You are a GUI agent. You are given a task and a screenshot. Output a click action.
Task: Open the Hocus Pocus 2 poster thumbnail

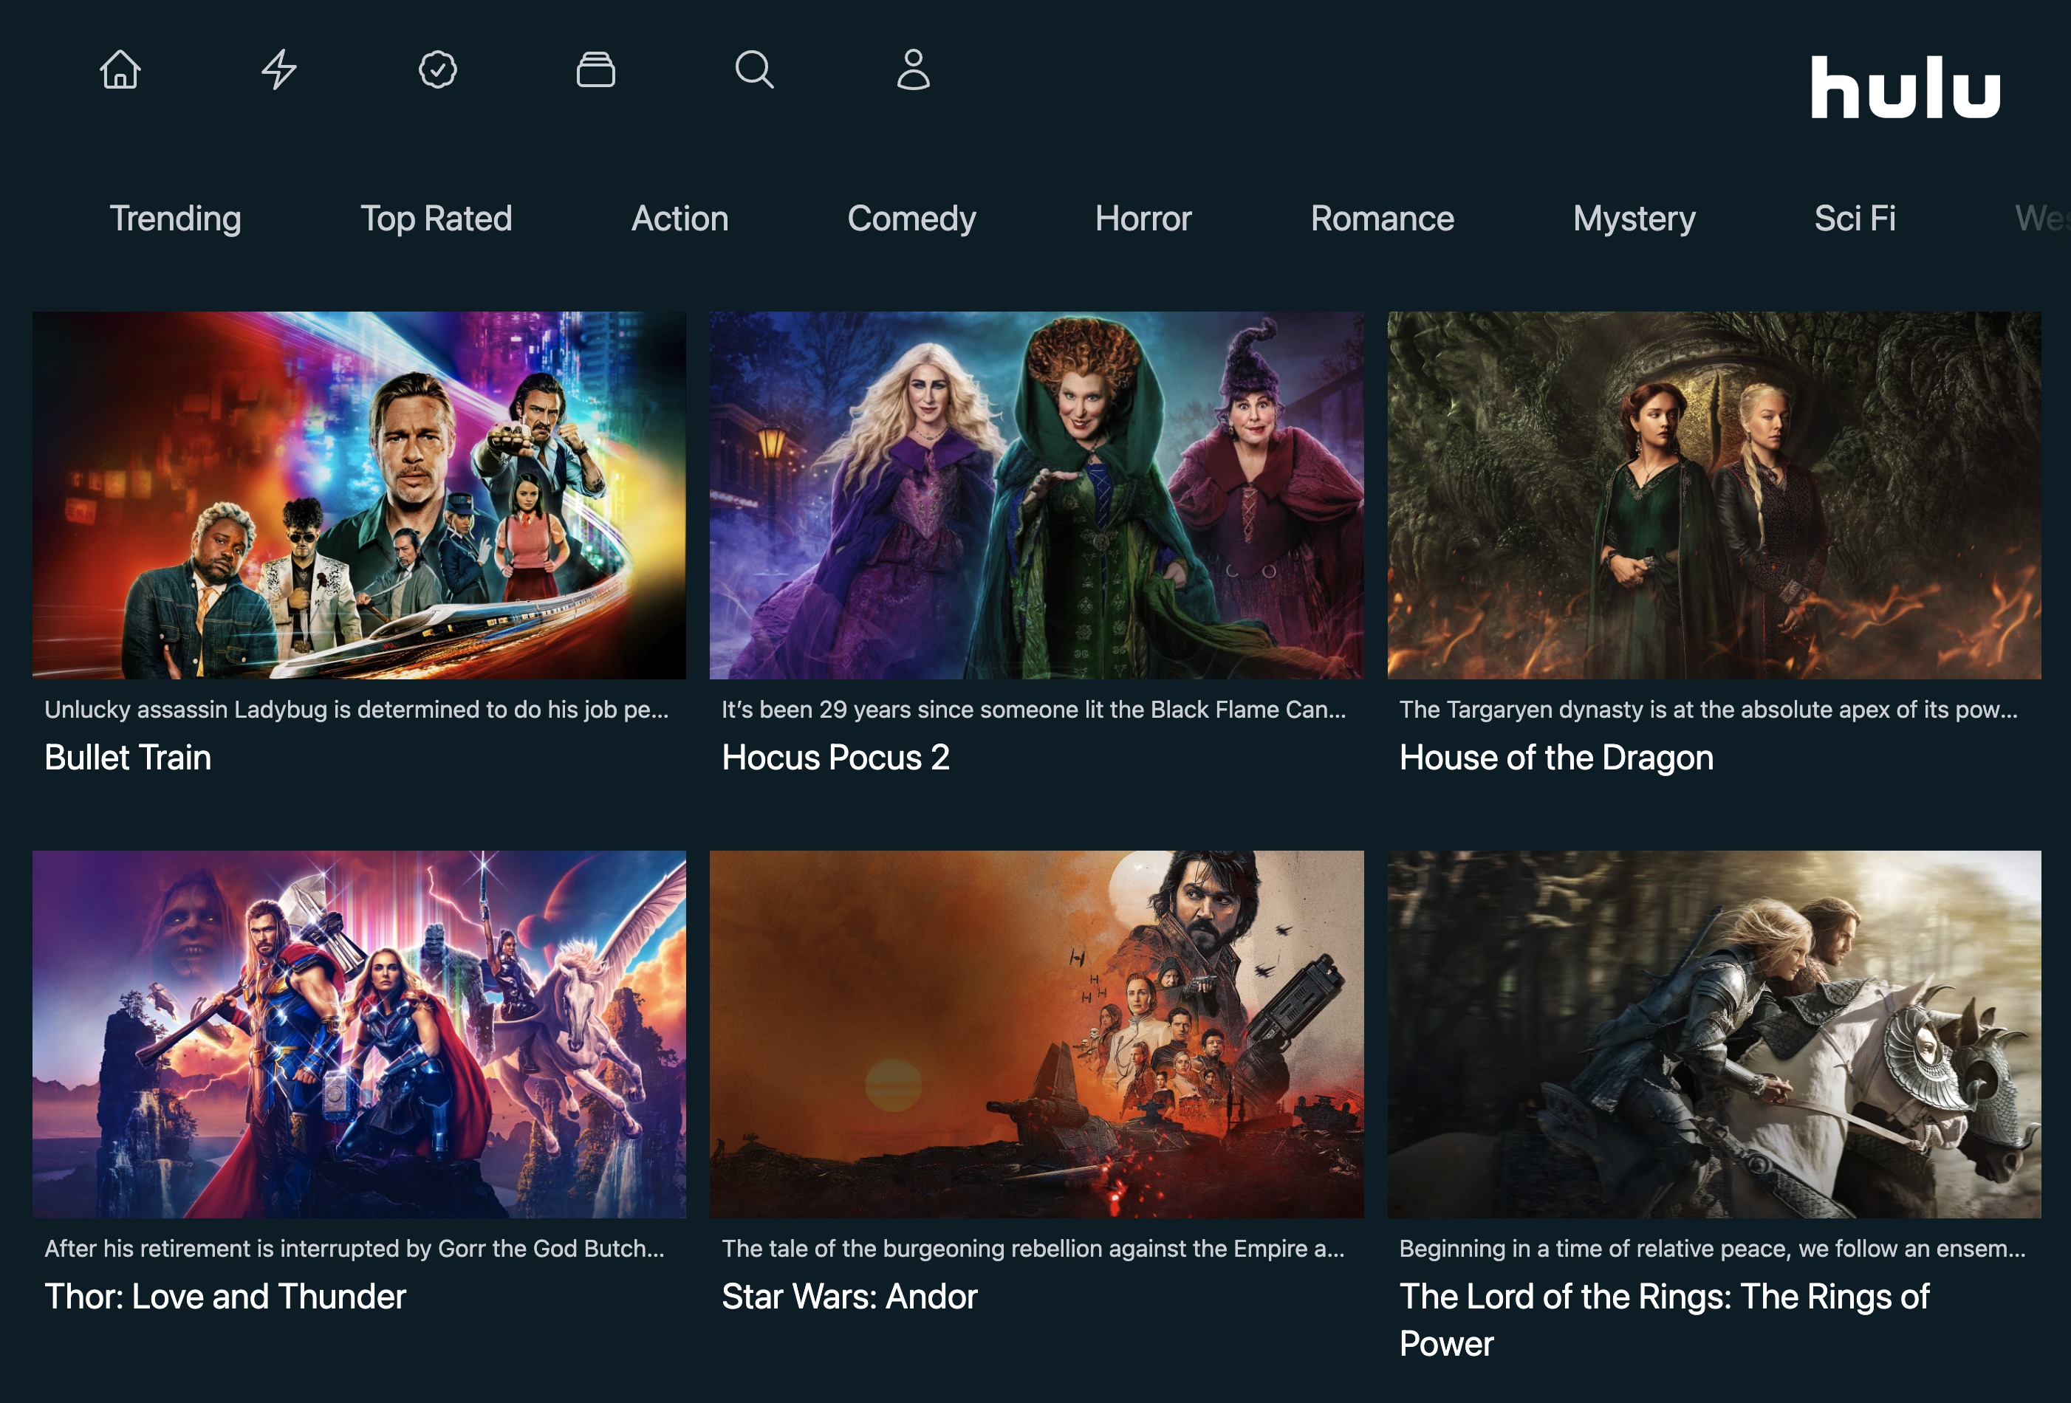pyautogui.click(x=1036, y=495)
